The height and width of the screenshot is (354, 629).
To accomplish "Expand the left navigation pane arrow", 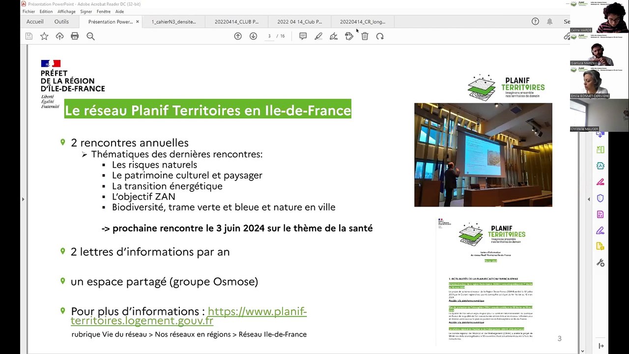I will [x=23, y=199].
